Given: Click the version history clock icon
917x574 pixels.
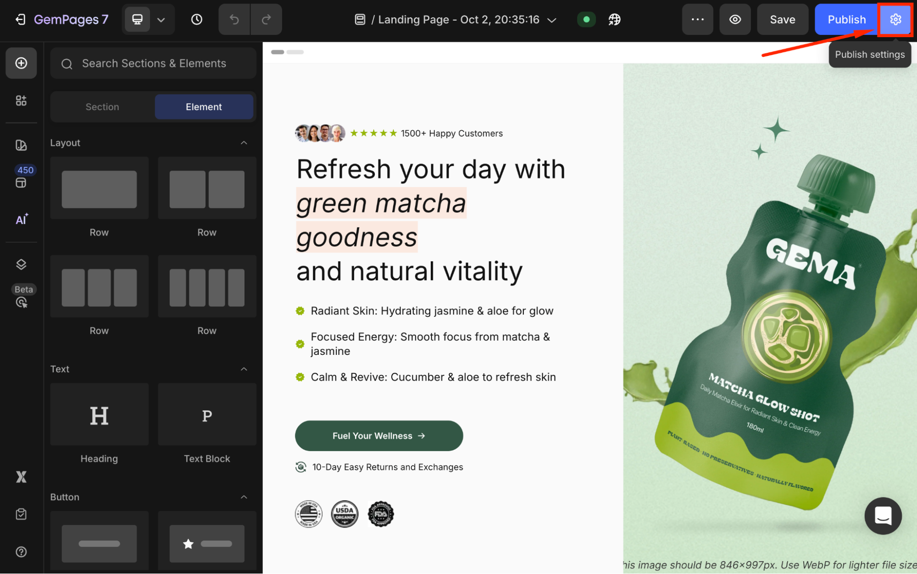Looking at the screenshot, I should (197, 19).
